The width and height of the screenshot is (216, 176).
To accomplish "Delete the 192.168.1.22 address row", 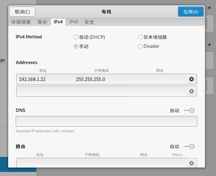I will (191, 79).
